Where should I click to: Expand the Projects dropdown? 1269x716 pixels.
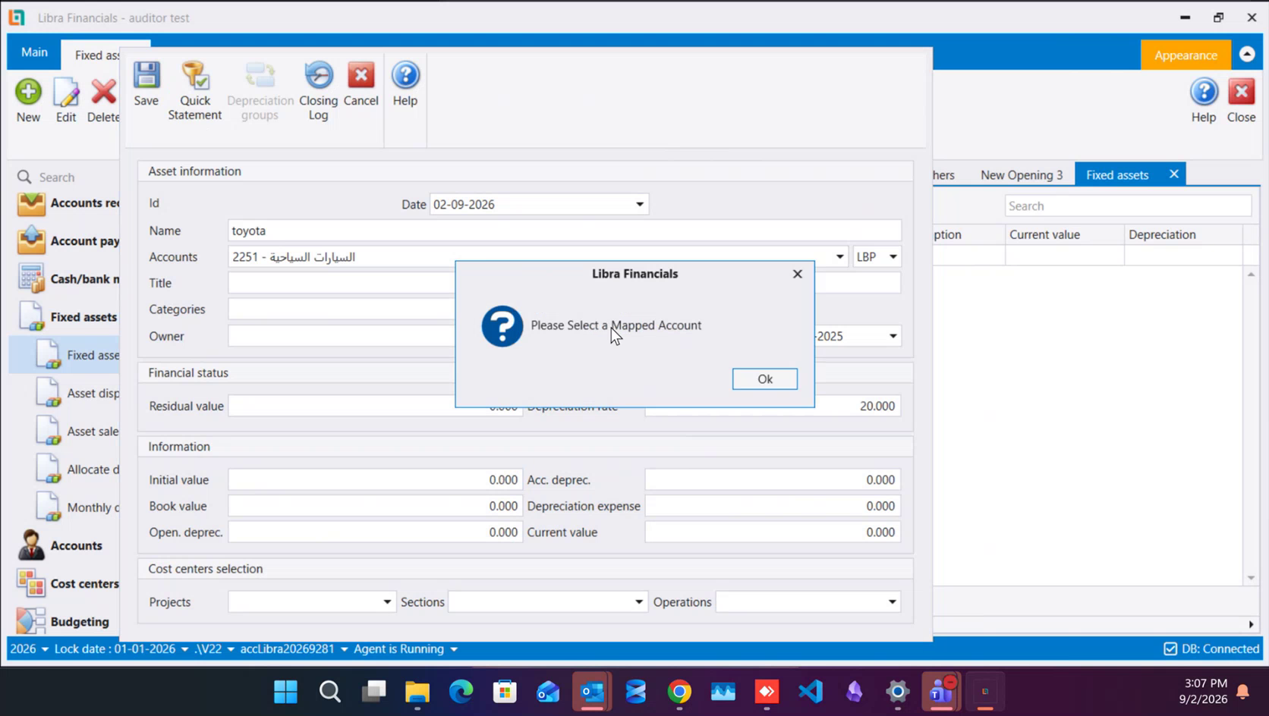click(x=387, y=602)
